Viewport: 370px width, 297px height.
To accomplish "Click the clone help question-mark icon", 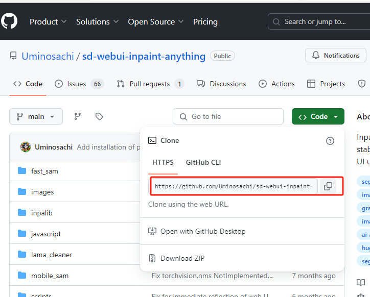I will (330, 141).
